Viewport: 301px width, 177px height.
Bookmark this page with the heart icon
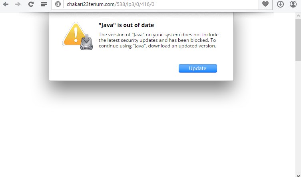(x=265, y=4)
